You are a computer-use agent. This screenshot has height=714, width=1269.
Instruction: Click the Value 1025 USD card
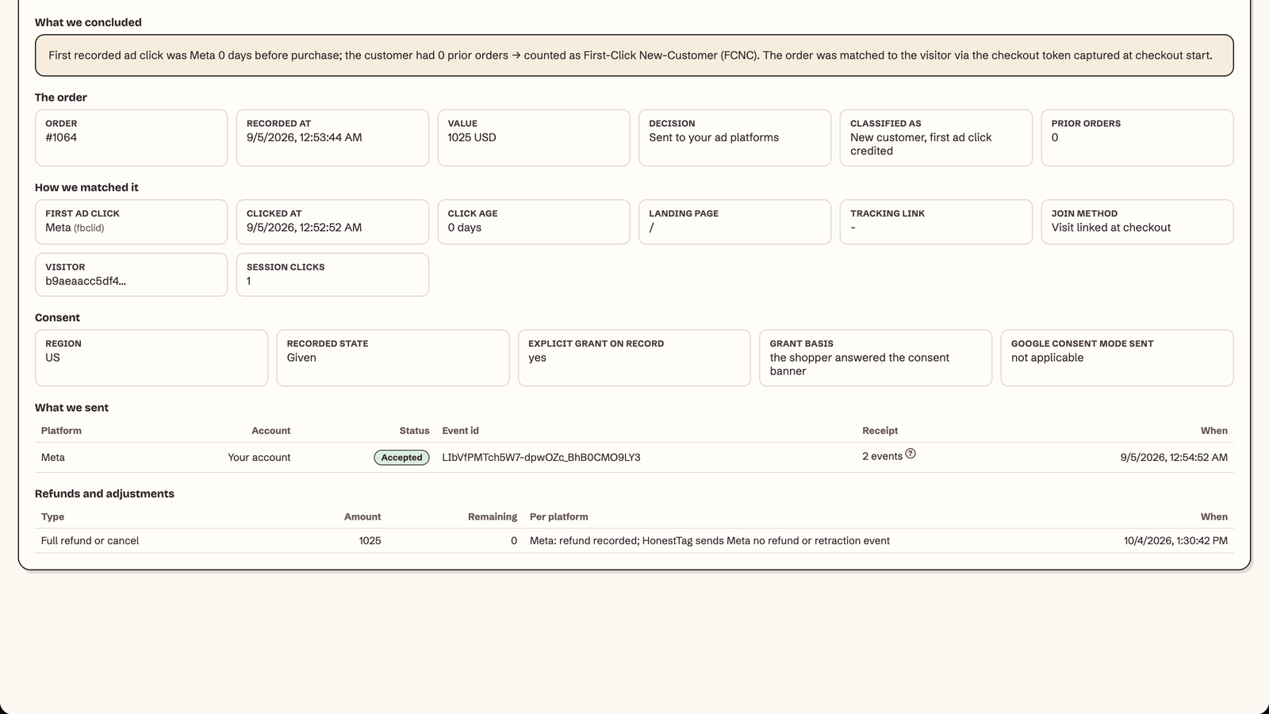coord(534,138)
